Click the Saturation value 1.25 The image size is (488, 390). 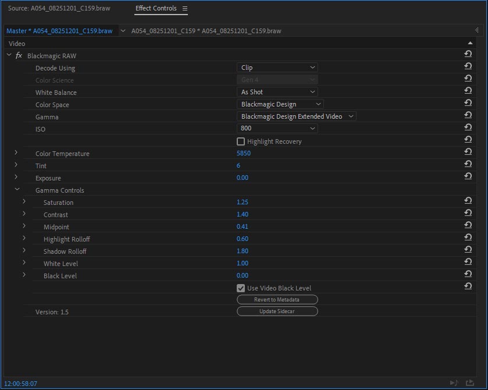tap(243, 202)
